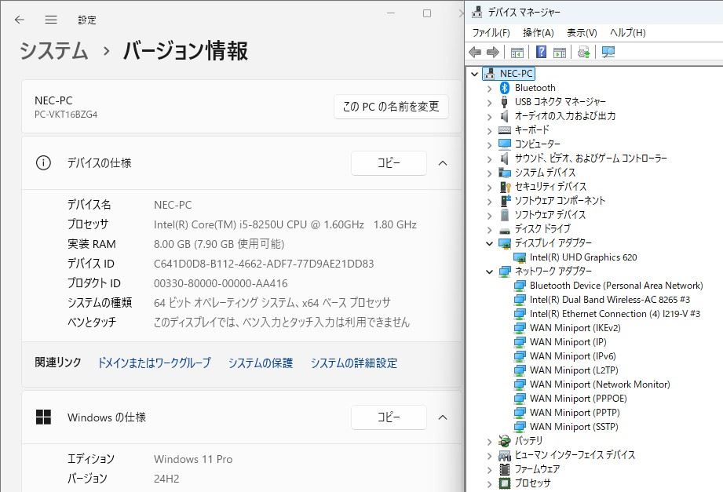This screenshot has width=723, height=492.
Task: Select the Bluetooth category icon
Action: tap(505, 88)
